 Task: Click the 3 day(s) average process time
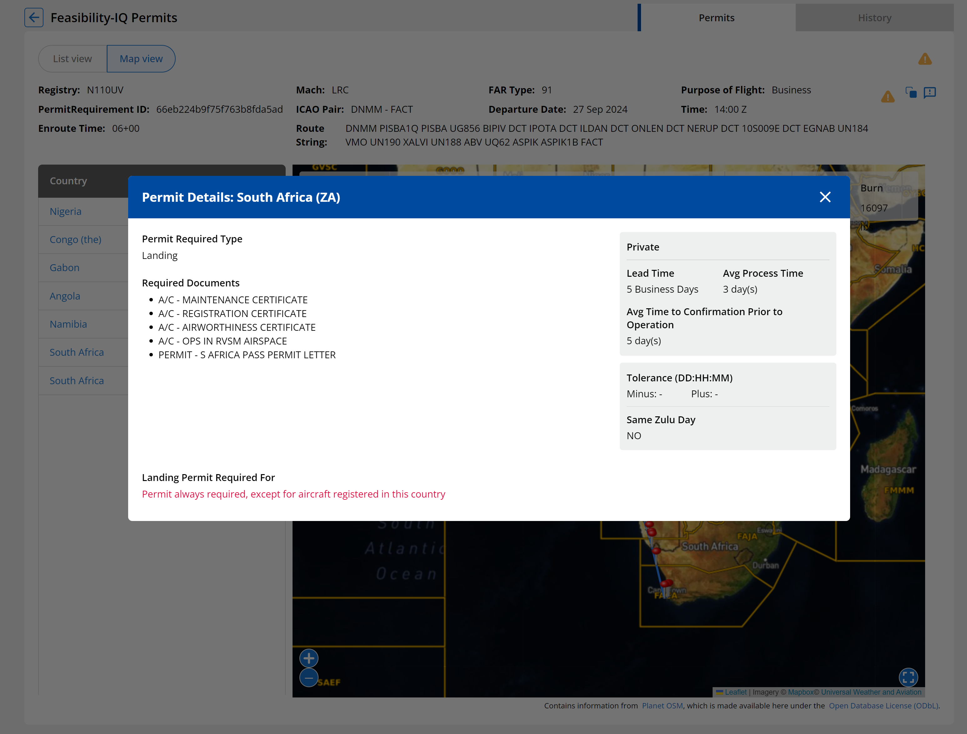point(740,289)
